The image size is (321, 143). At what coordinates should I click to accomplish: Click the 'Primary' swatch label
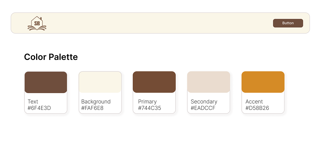click(x=147, y=102)
